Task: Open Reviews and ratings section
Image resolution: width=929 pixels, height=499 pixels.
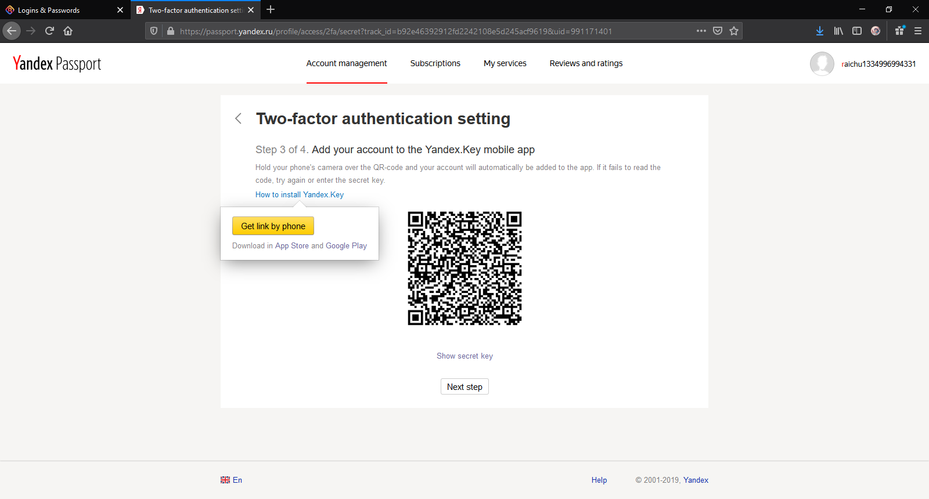Action: [x=586, y=63]
